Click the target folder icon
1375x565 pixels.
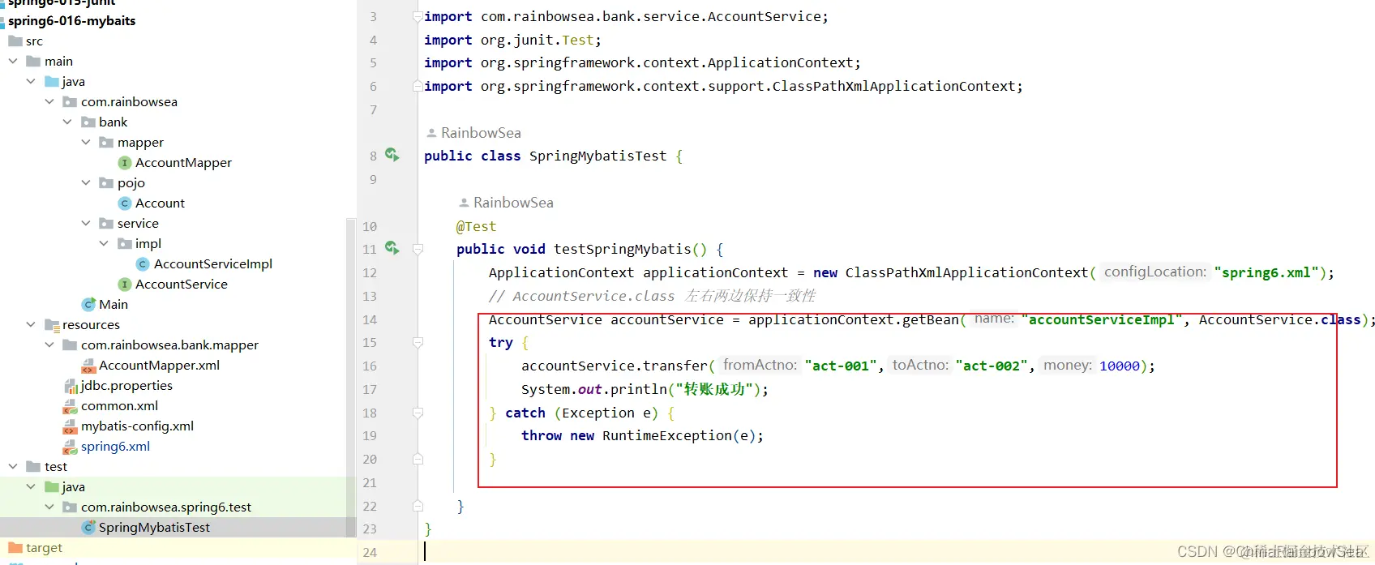15,548
